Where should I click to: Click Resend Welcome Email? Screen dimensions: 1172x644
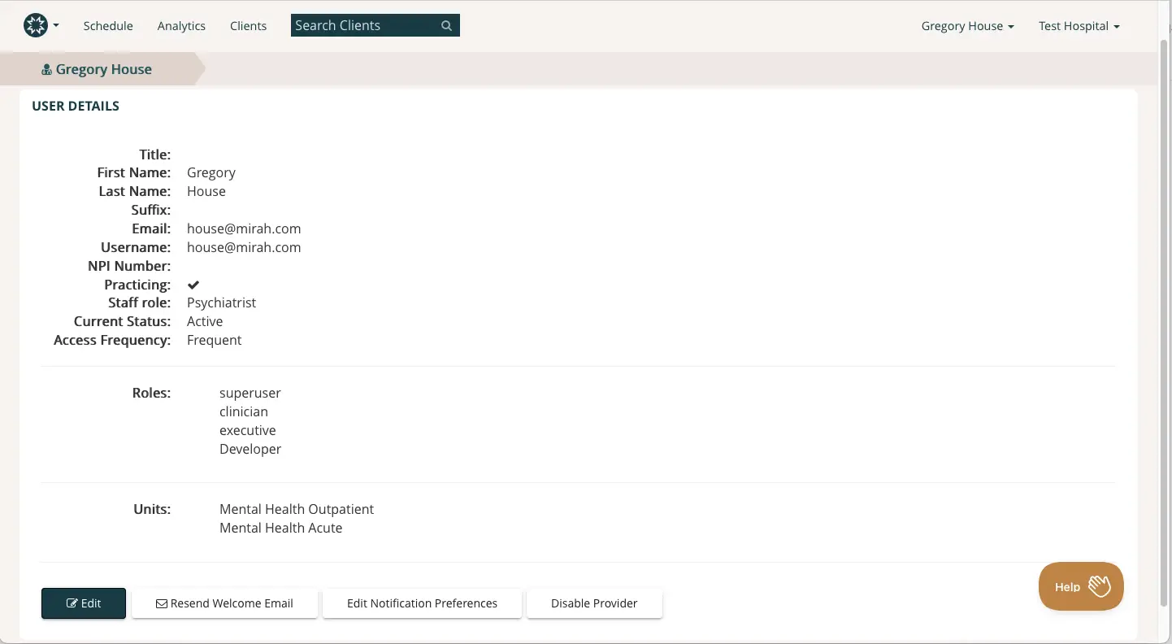click(x=224, y=603)
